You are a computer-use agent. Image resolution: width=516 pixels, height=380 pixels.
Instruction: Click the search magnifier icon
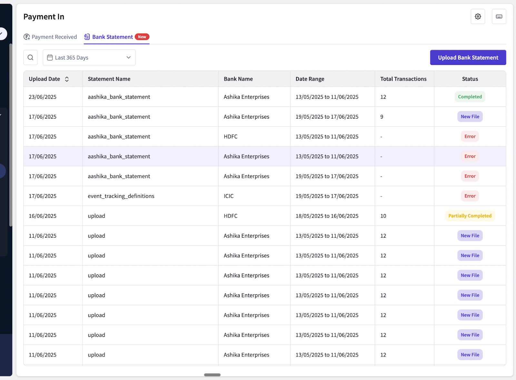(31, 57)
